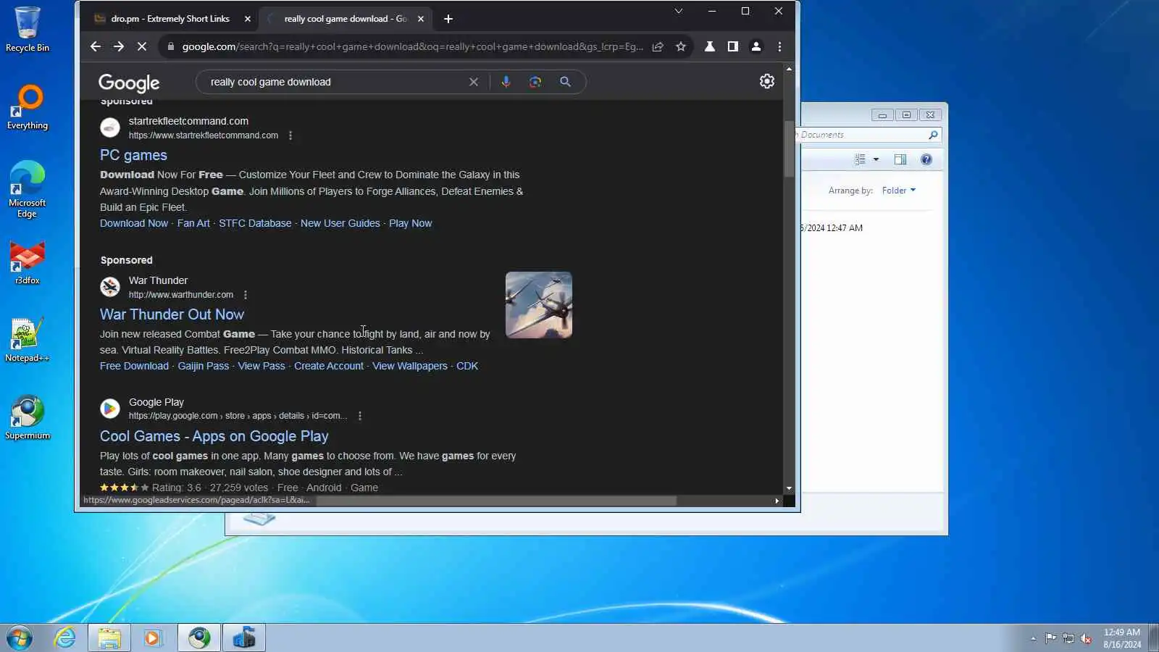The image size is (1159, 652).
Task: Open options for the Google Play result
Action: 360,416
